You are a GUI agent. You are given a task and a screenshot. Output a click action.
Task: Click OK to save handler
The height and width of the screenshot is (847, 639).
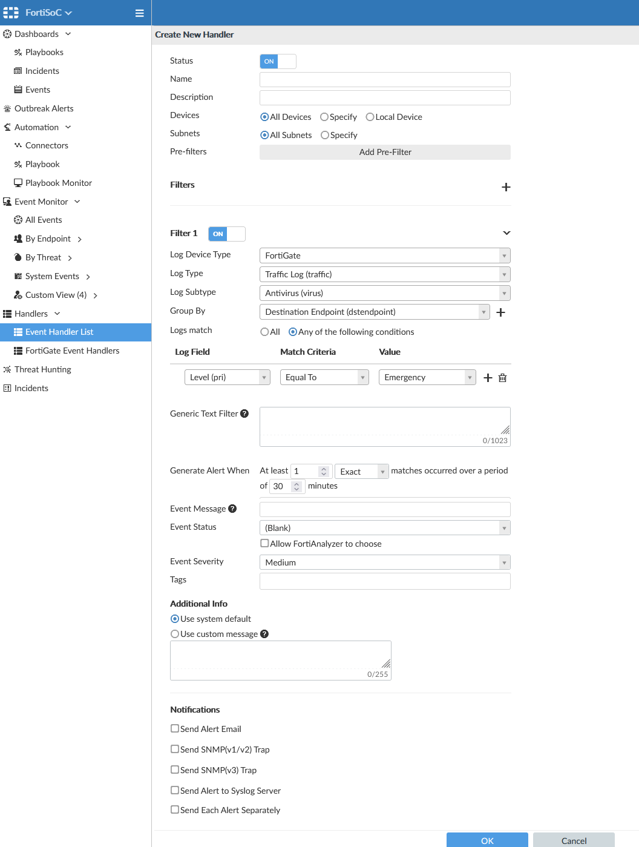pos(487,840)
